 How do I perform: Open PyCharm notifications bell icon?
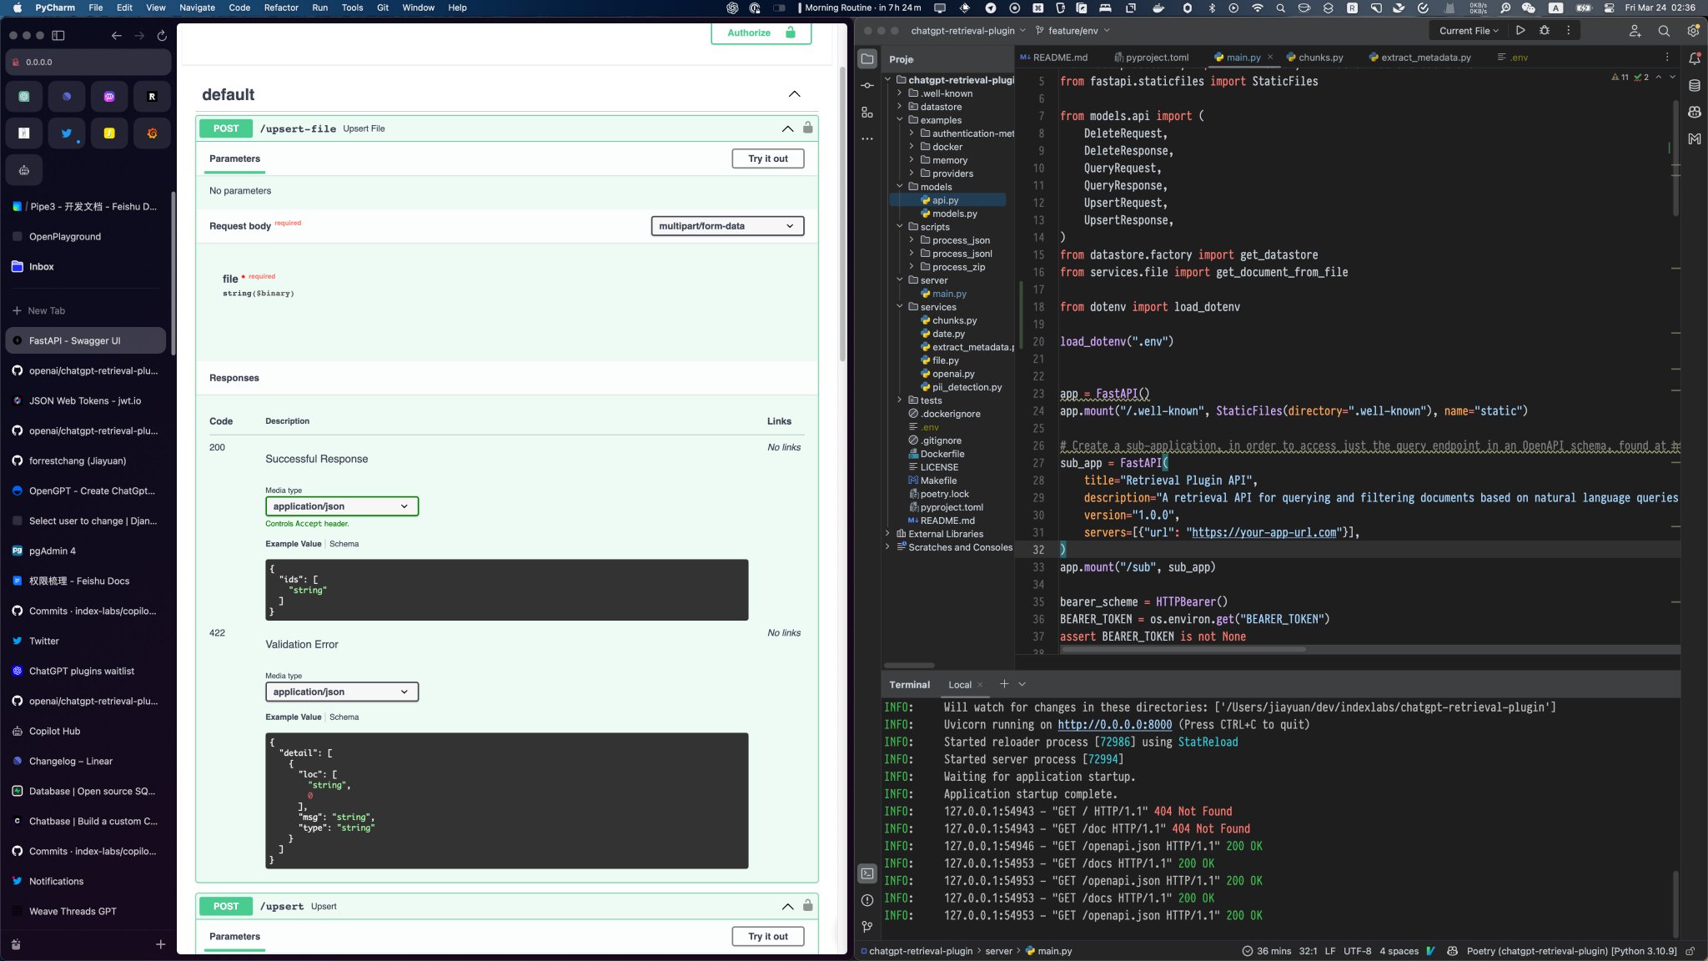(1694, 58)
